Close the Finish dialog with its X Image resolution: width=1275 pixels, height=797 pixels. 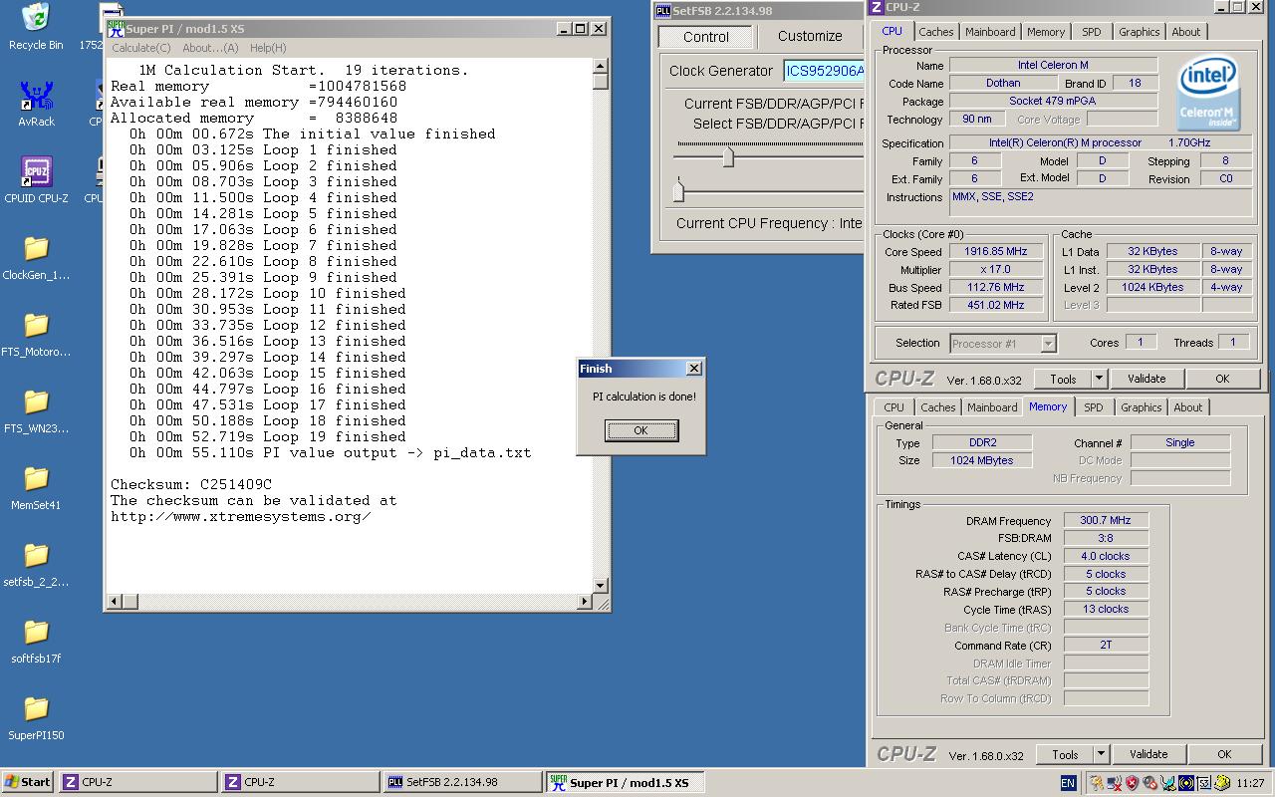click(x=694, y=369)
